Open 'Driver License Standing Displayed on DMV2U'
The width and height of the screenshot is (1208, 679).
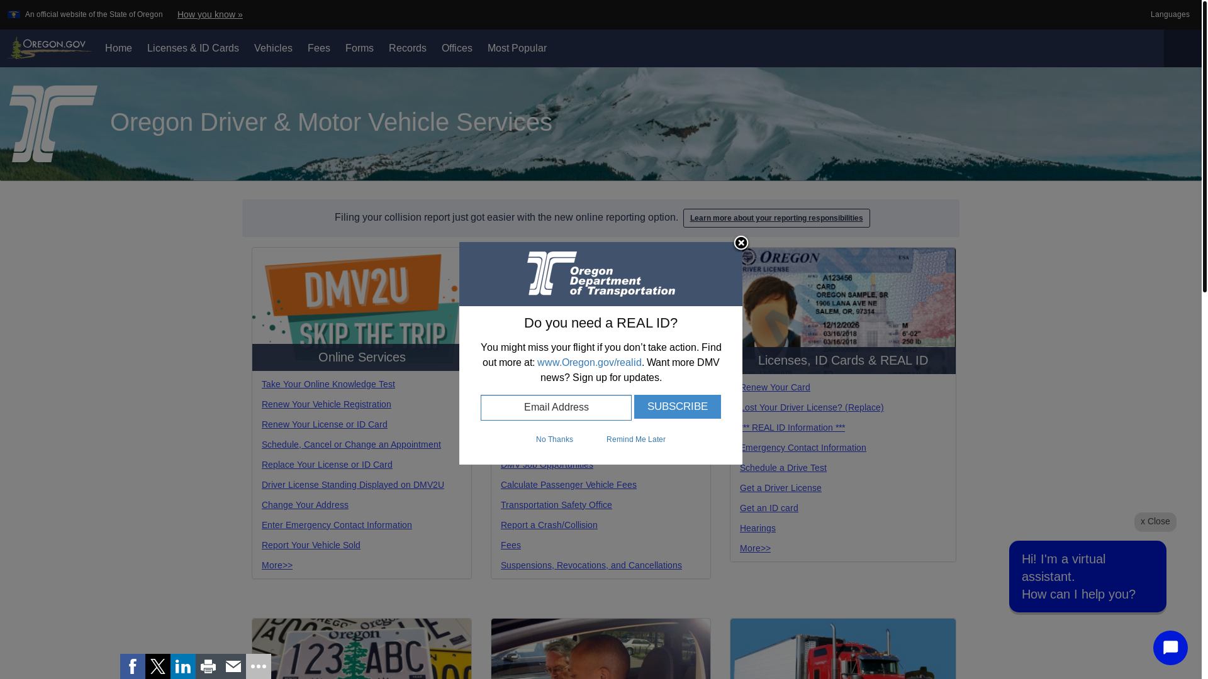tap(353, 485)
